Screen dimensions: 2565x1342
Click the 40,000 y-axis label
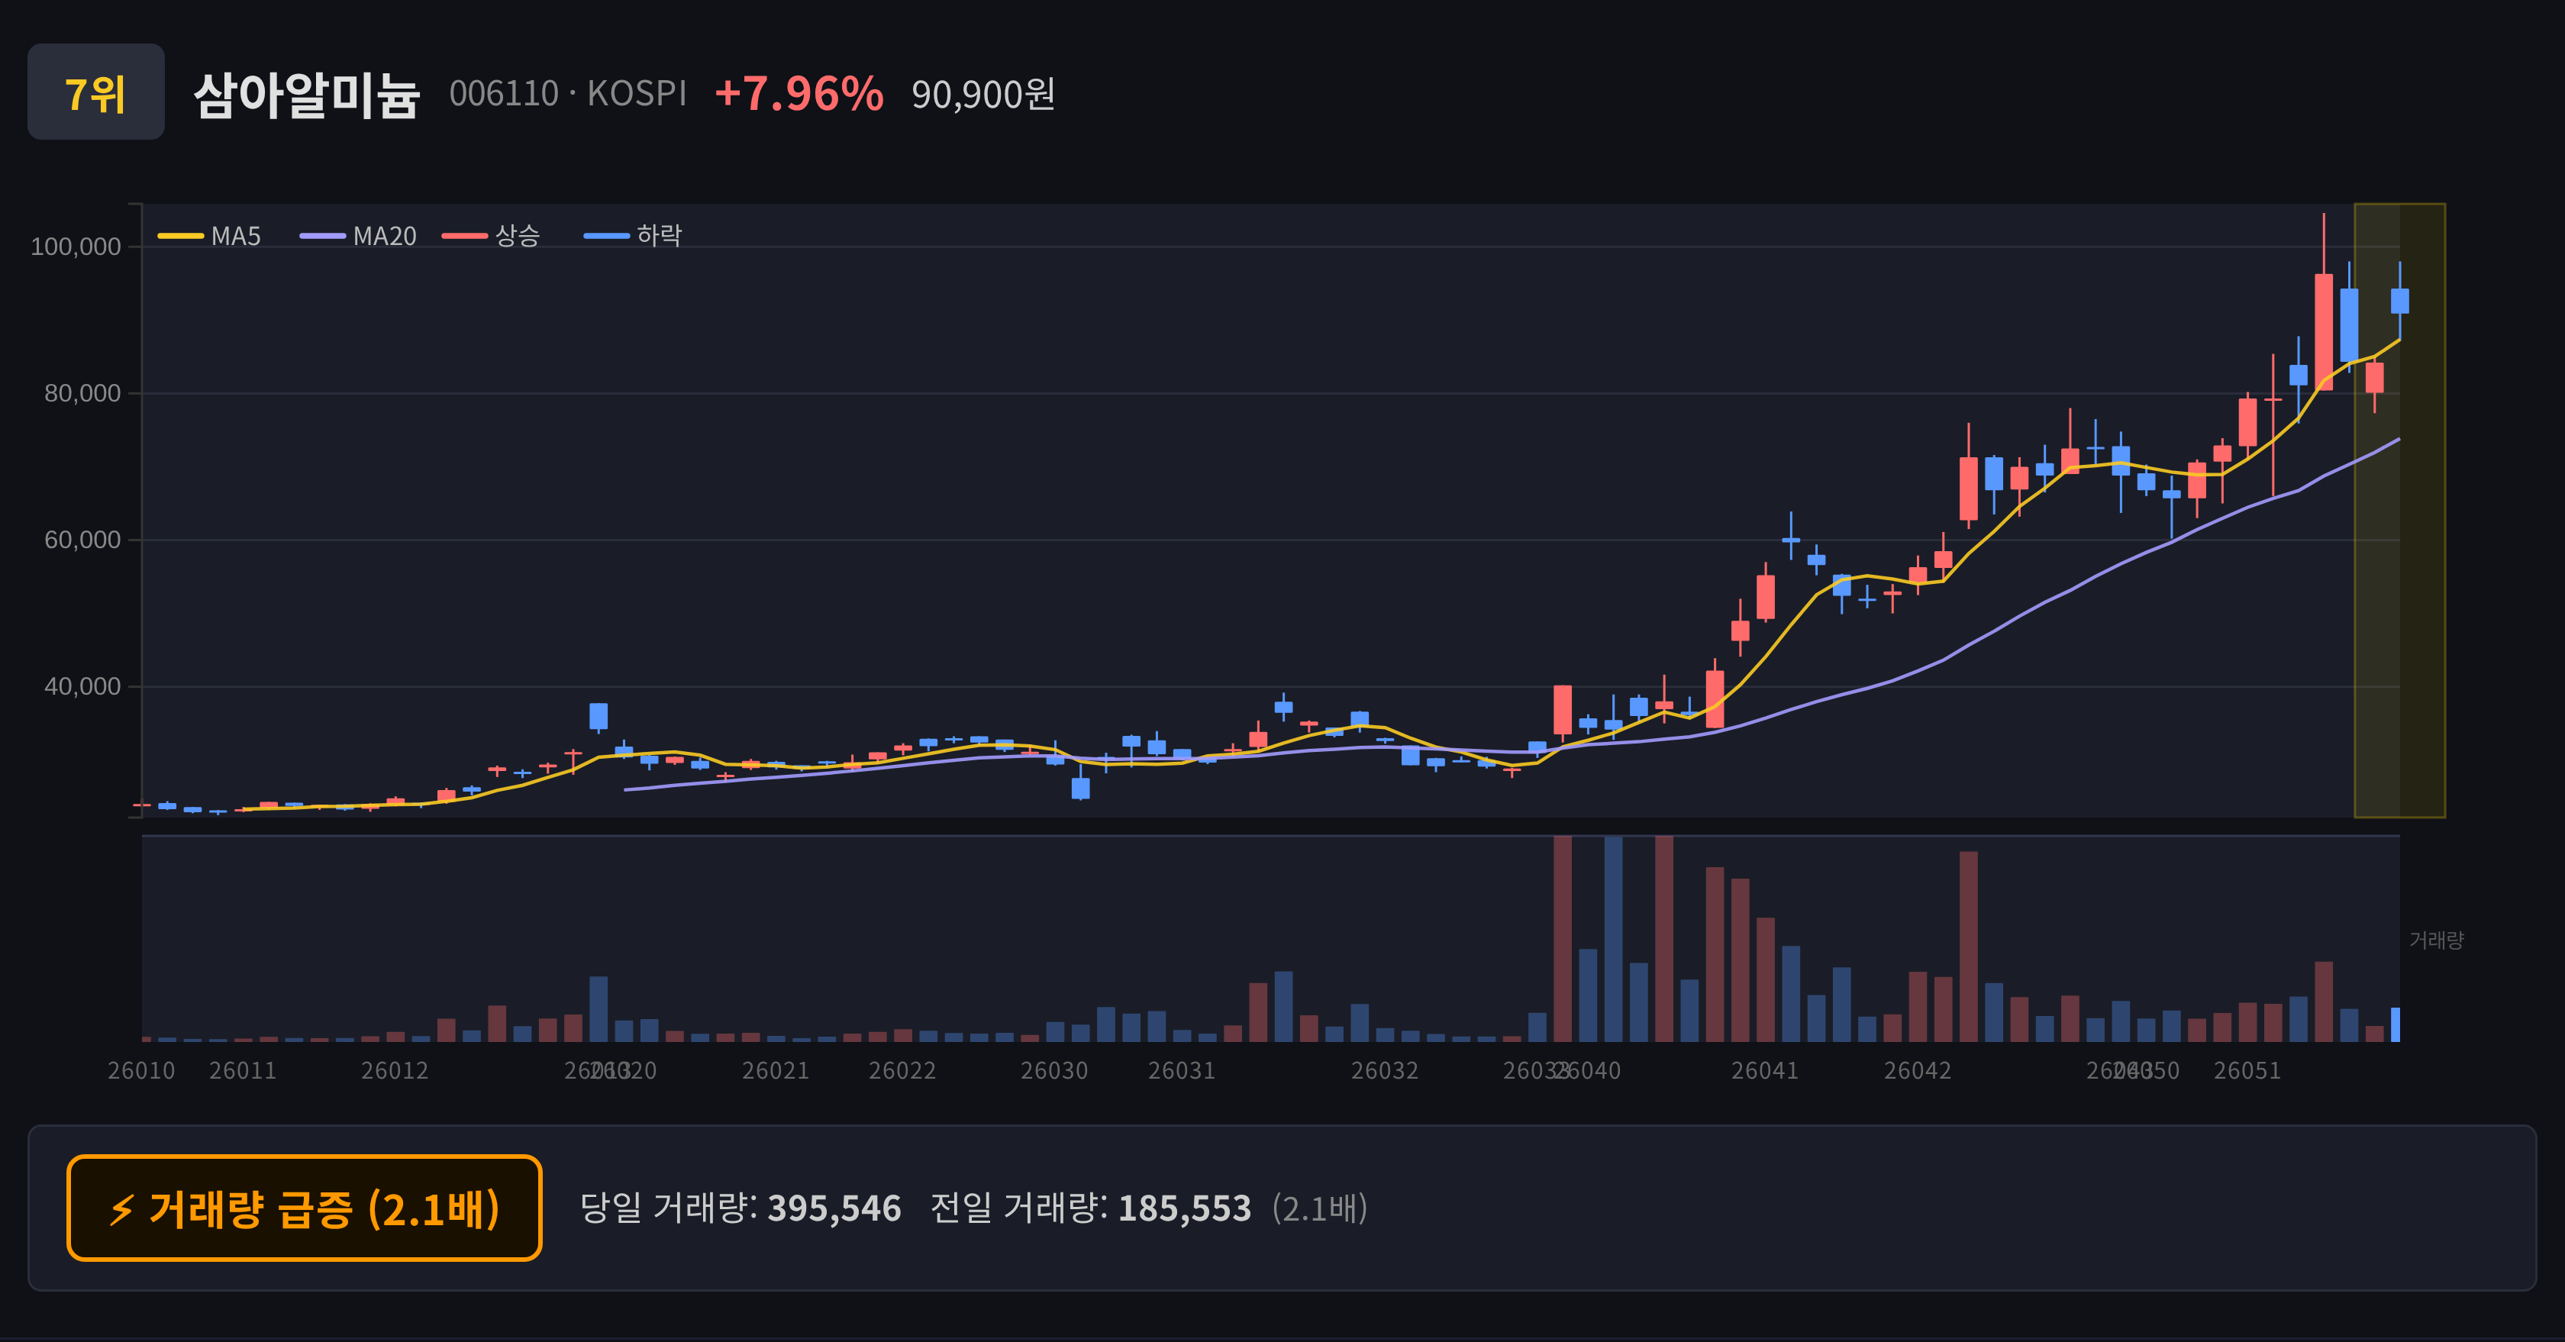coord(82,687)
